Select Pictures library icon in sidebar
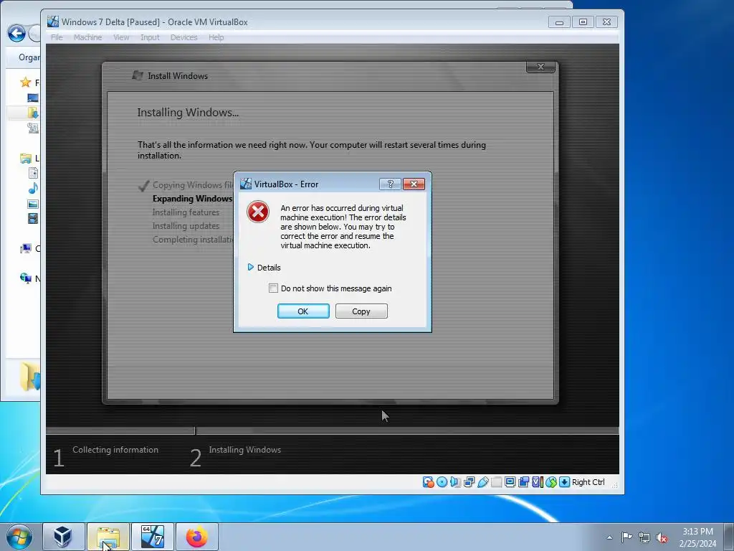Screen dimensions: 734x551 (33, 204)
